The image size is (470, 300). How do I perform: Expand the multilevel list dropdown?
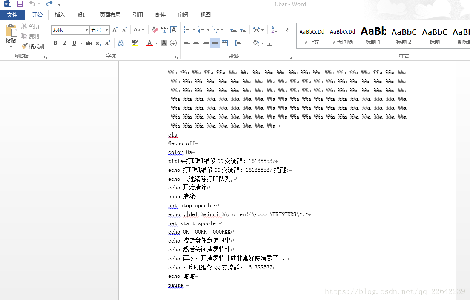tap(222, 30)
